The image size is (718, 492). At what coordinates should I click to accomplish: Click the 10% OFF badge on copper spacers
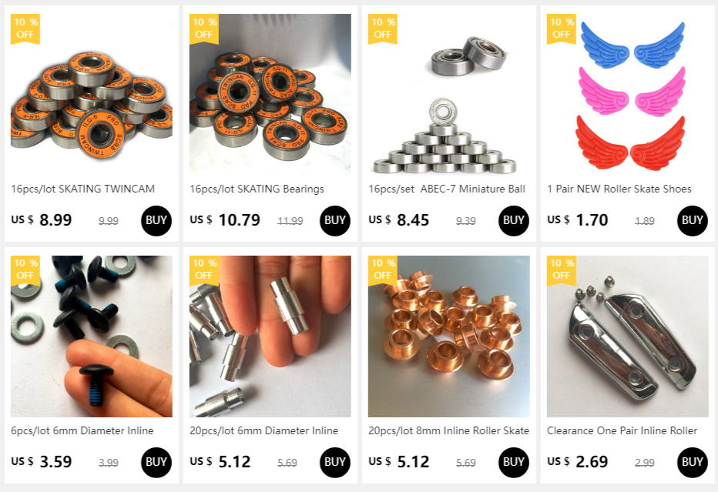(x=383, y=270)
